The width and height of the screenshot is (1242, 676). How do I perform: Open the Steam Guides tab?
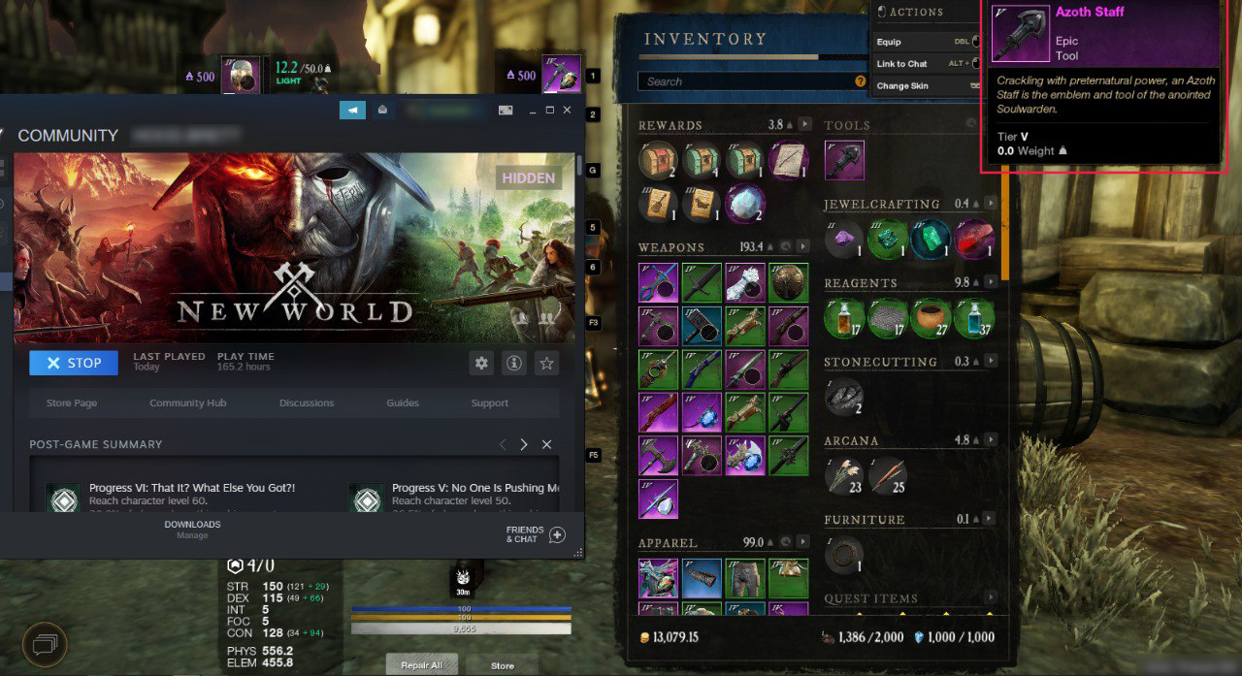tap(403, 403)
